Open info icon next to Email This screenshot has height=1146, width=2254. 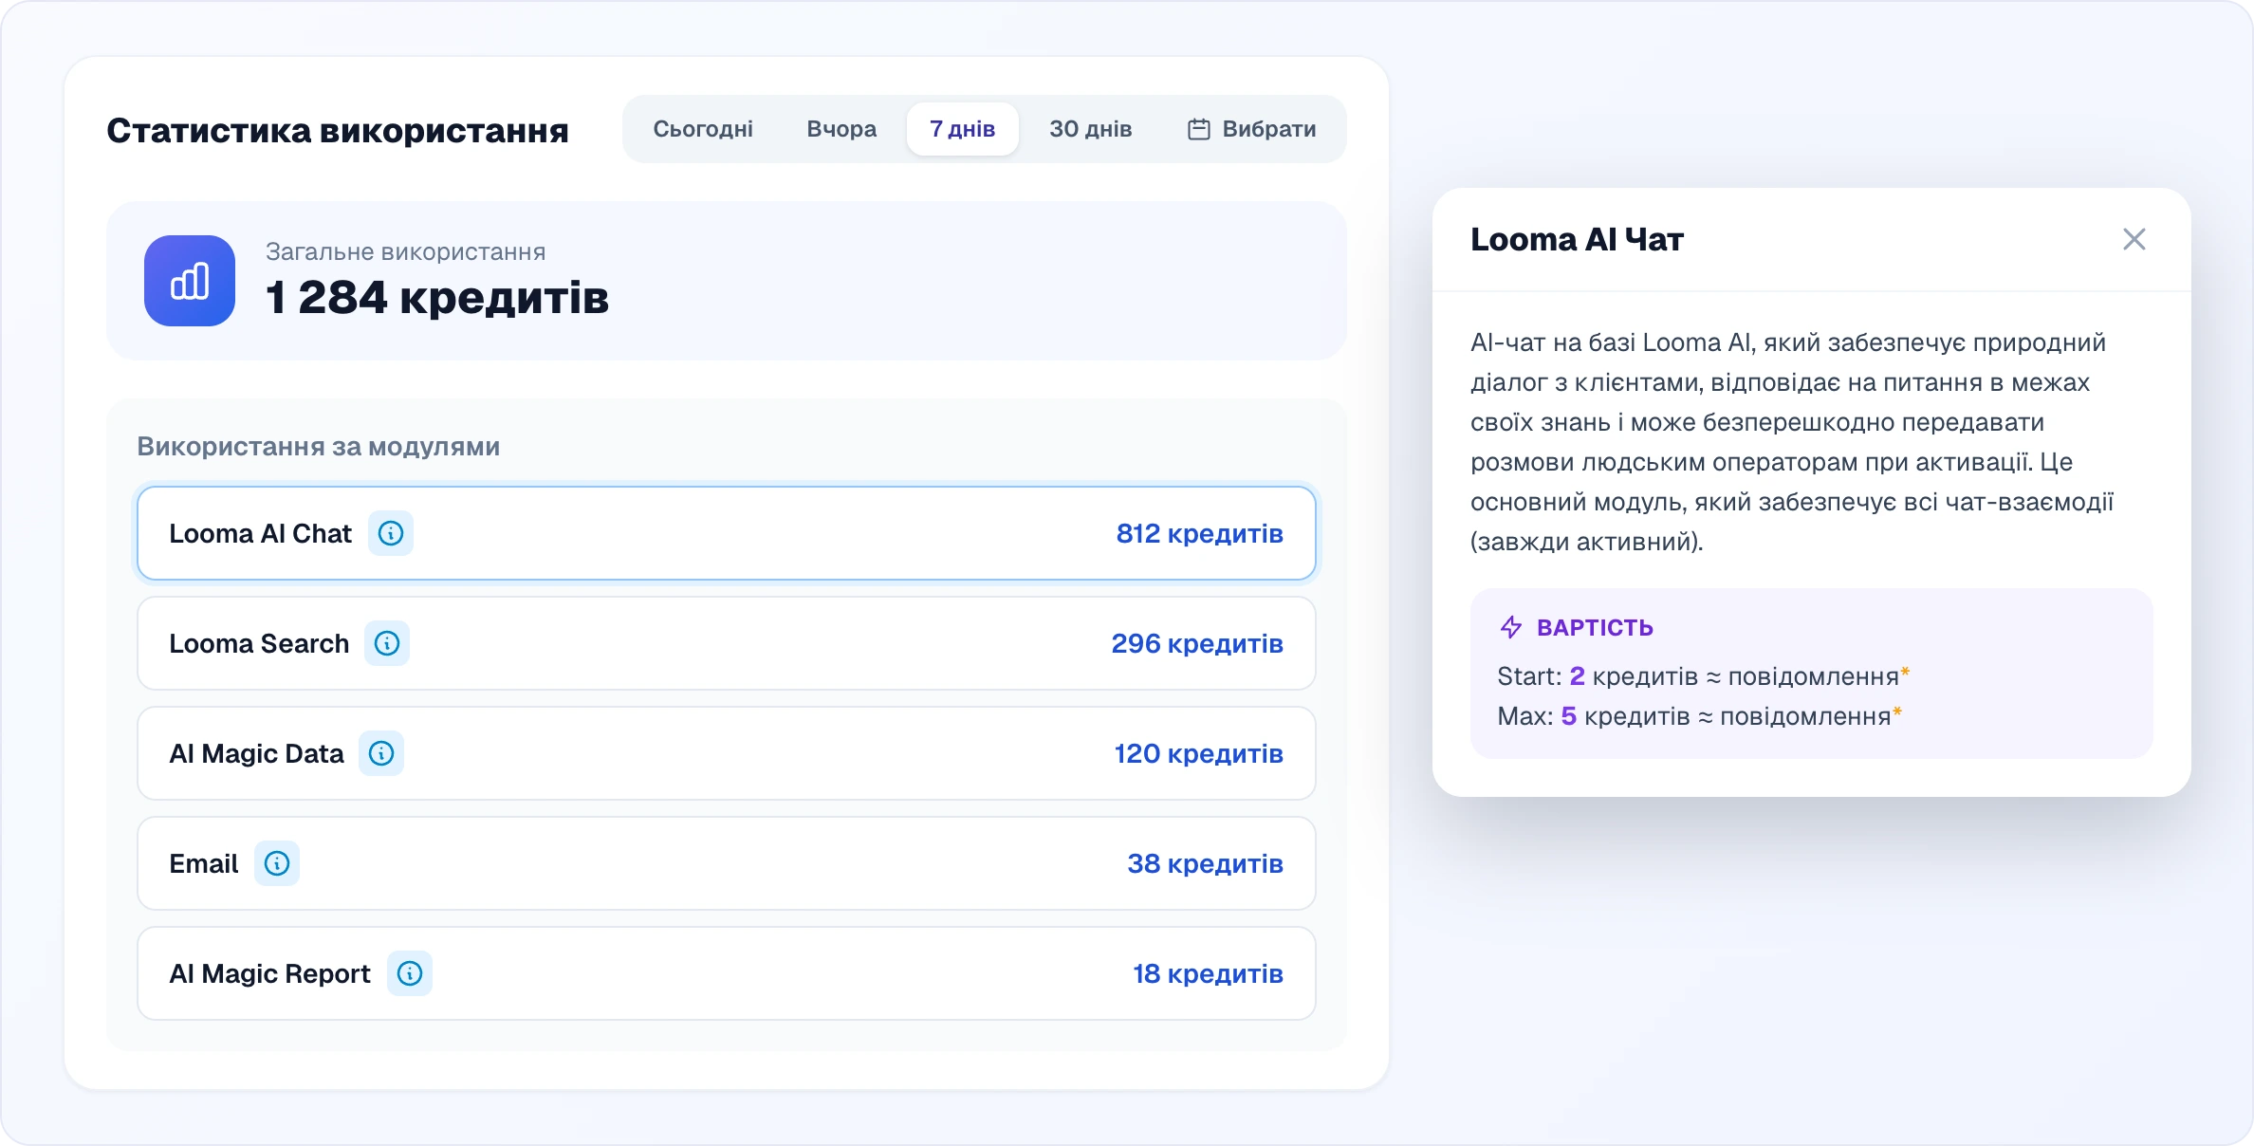pos(277,863)
